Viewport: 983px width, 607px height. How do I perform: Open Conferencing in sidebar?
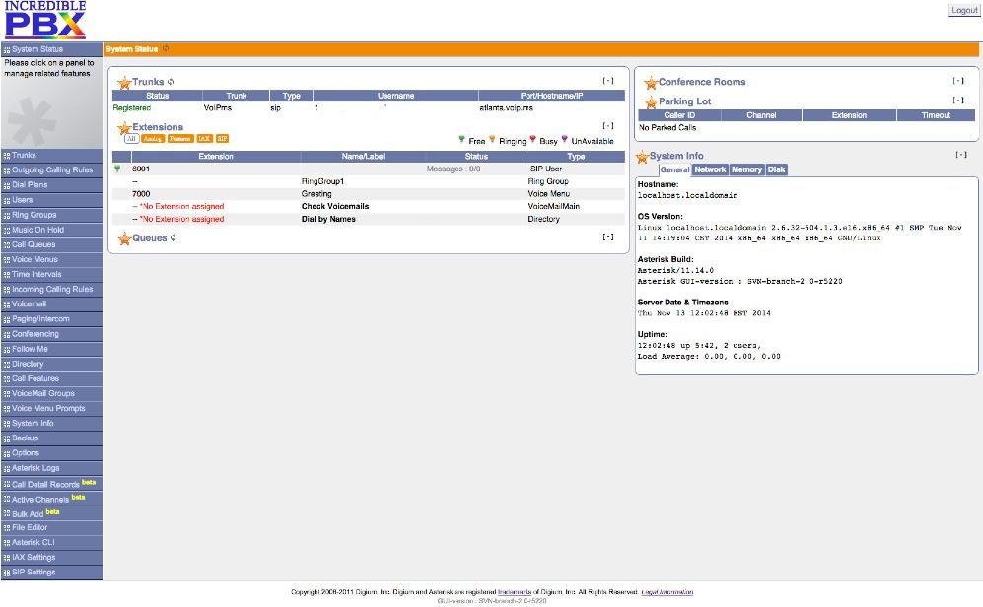[x=51, y=334]
